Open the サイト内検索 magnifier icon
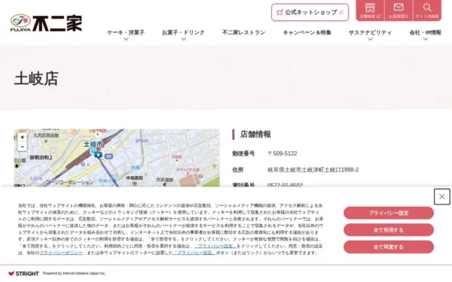Image resolution: width=452 pixels, height=282 pixels. [x=427, y=11]
